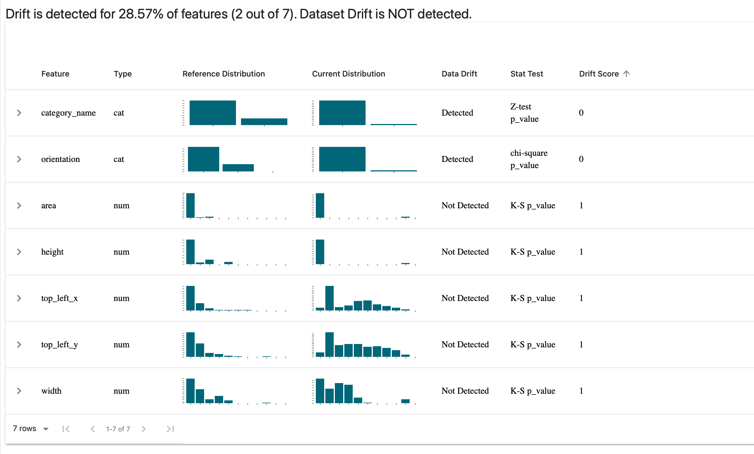Screen dimensions: 754x454
Task: Click top_left_x current distribution histogram
Action: coord(364,298)
